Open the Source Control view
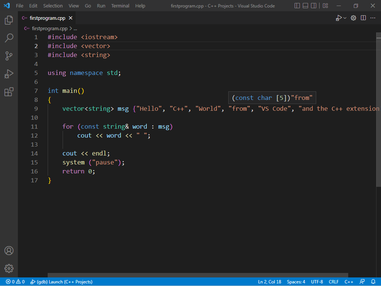 click(x=9, y=56)
